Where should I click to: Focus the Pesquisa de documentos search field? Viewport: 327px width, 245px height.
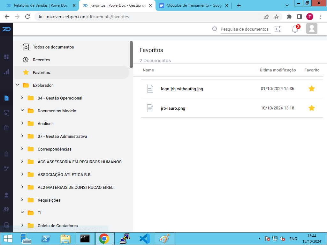[x=246, y=29]
